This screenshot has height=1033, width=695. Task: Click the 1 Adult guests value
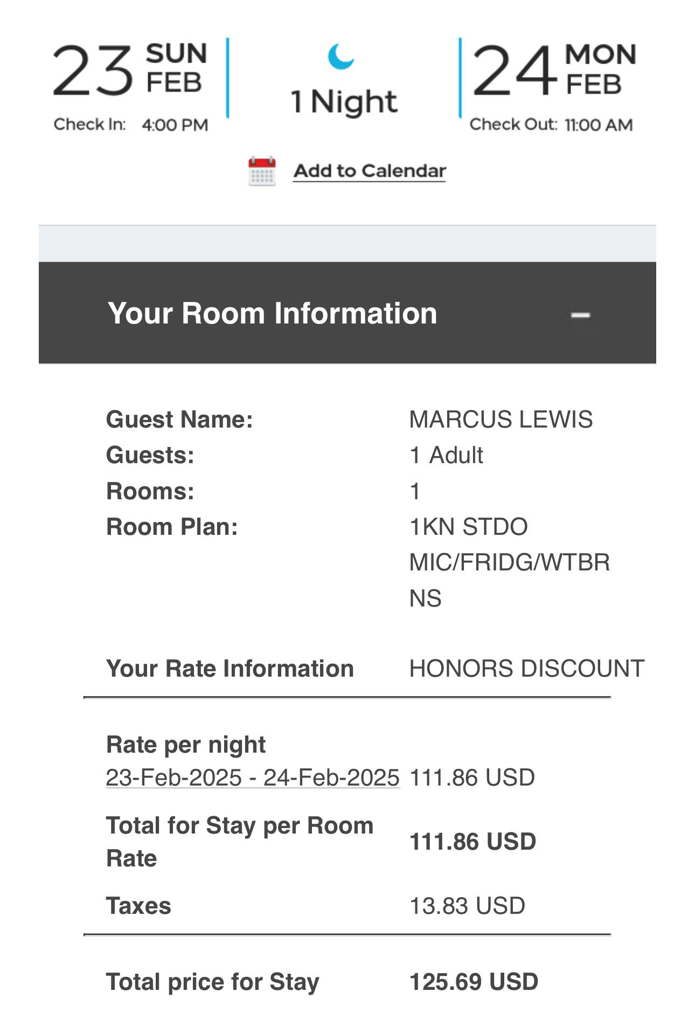coord(446,455)
